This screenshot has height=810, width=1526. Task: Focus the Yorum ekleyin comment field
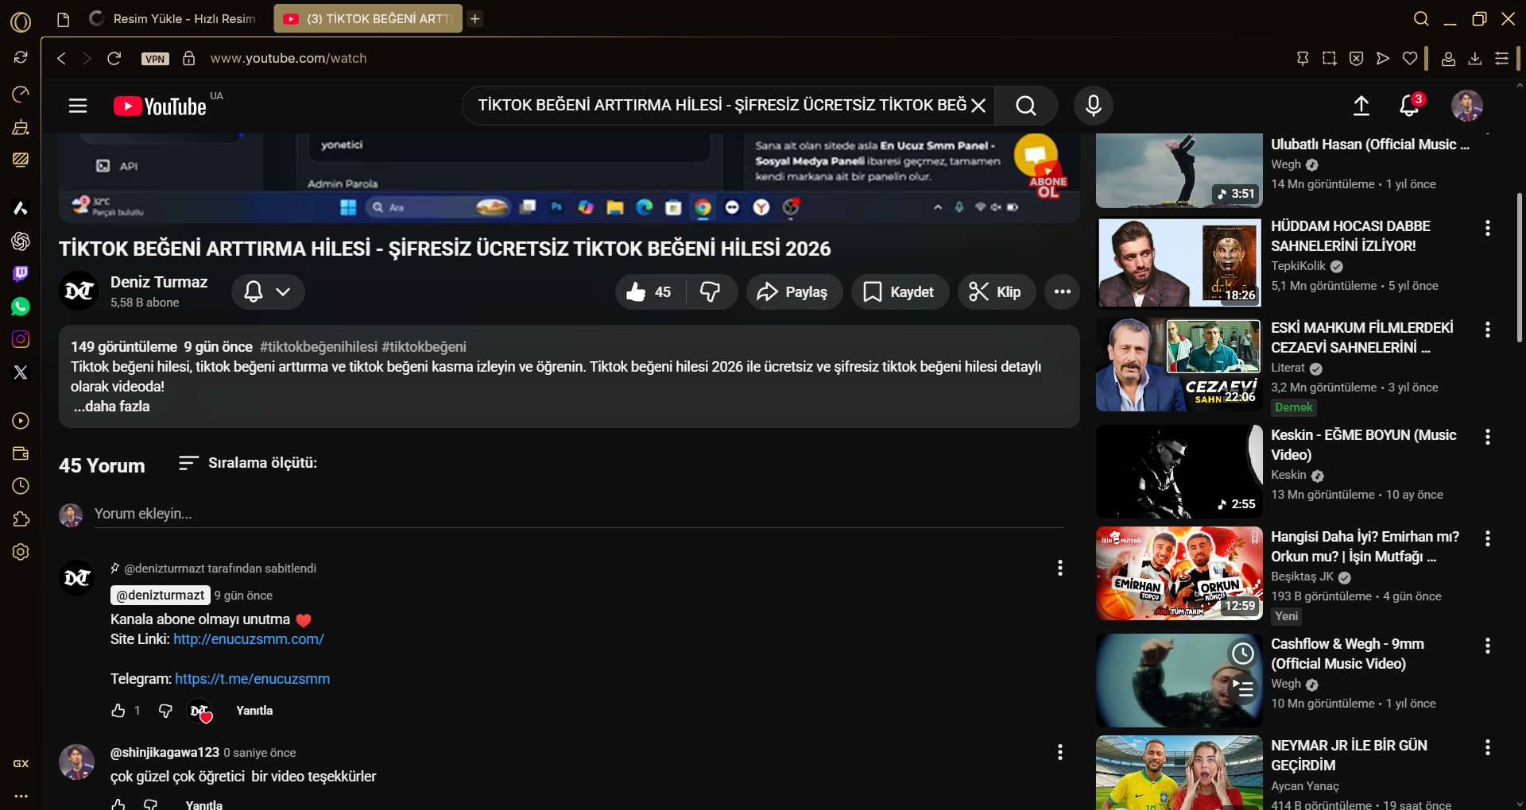tap(579, 514)
